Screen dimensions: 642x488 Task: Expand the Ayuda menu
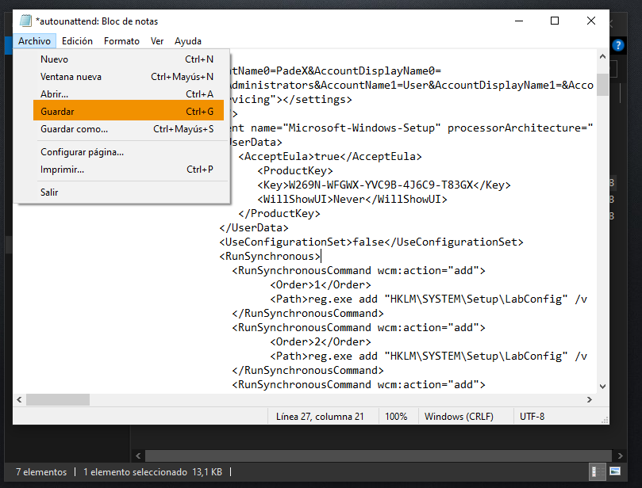pyautogui.click(x=188, y=41)
